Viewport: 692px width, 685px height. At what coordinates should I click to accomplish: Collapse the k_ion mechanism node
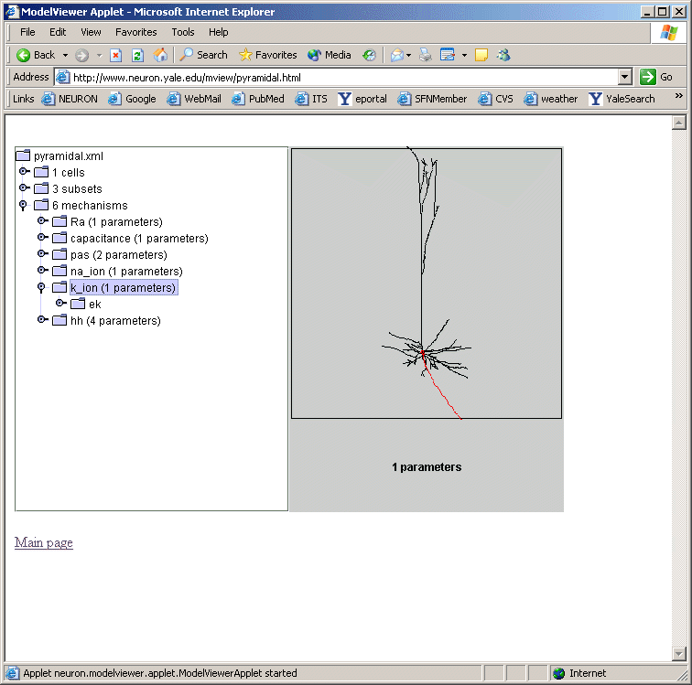coord(42,287)
